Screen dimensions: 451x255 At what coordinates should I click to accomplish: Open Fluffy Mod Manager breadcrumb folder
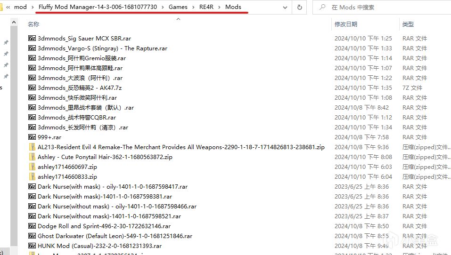click(x=98, y=7)
